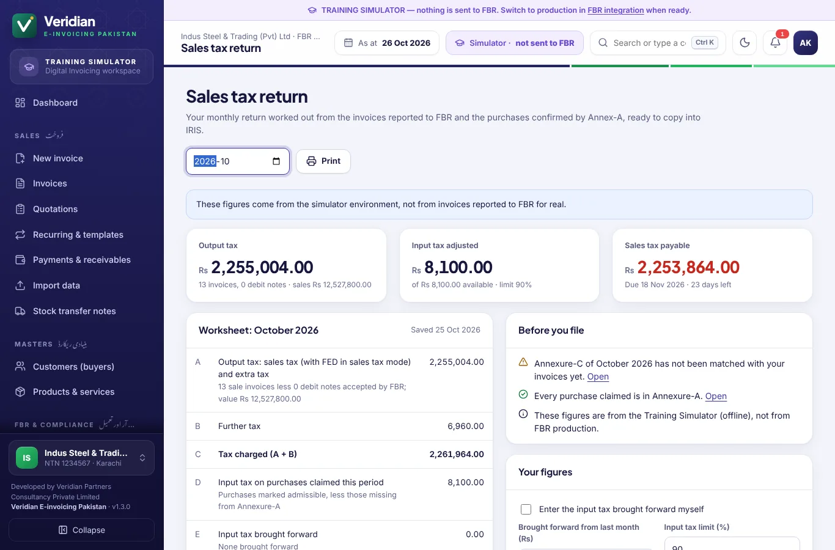Click the Dashboard grid icon
Image resolution: width=835 pixels, height=550 pixels.
[20, 103]
